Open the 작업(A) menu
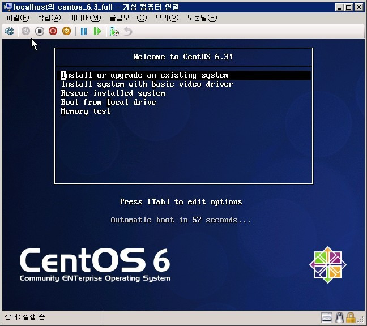Viewport: 367px width, 326px height. (x=49, y=18)
